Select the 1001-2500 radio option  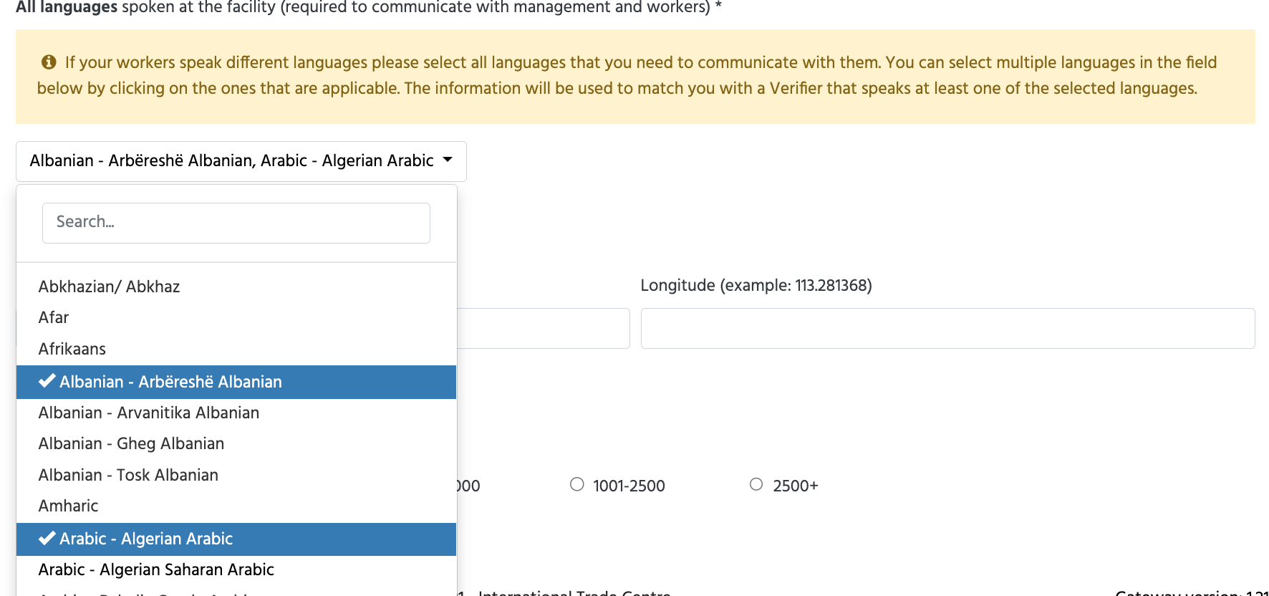tap(577, 484)
